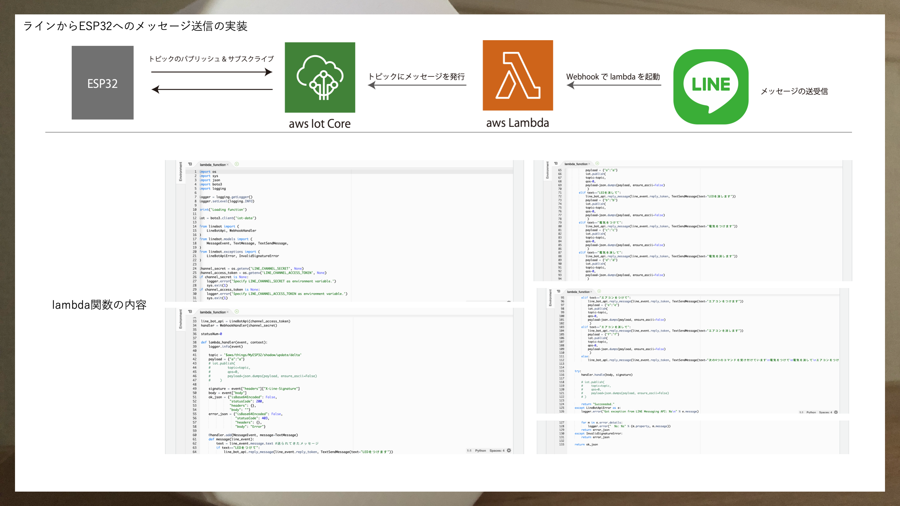Click the plus new-tab icon in the editor showing imports

point(236,164)
